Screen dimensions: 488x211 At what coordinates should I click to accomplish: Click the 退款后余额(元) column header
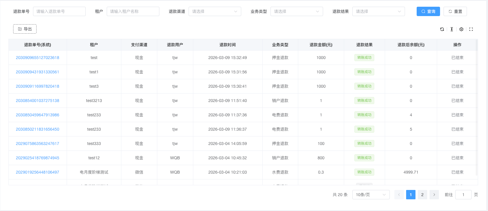click(x=411, y=45)
